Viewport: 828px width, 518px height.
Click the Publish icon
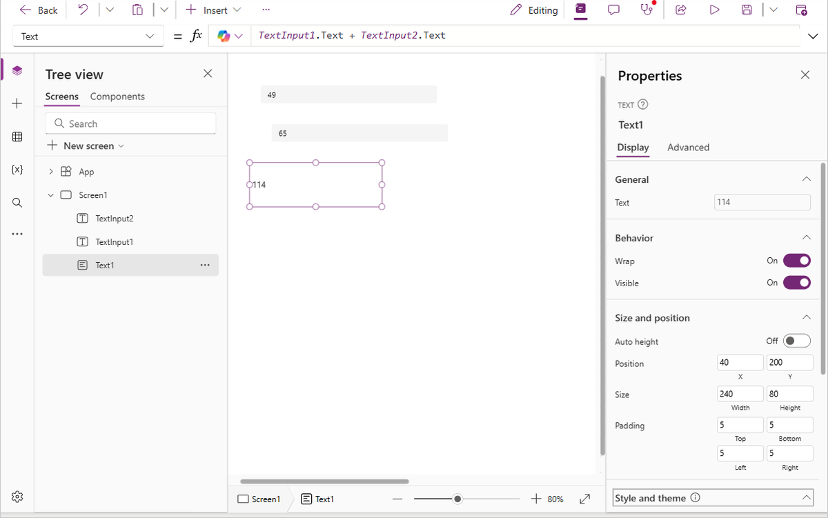pos(801,10)
